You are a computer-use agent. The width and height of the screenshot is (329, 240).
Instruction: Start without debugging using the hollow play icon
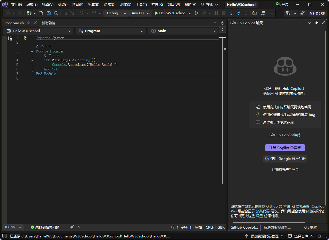[x=197, y=13]
